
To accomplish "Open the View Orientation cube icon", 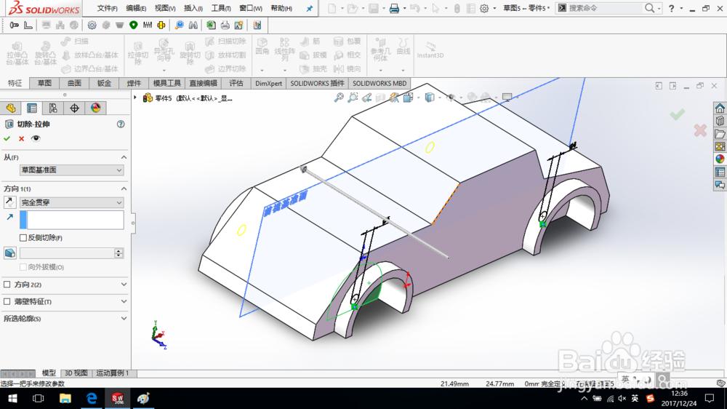I will [x=408, y=98].
